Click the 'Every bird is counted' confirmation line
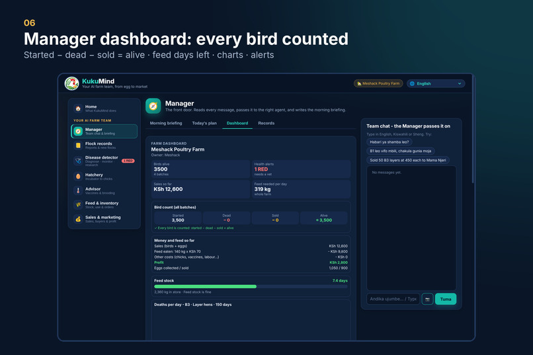The image size is (533, 355). (194, 228)
